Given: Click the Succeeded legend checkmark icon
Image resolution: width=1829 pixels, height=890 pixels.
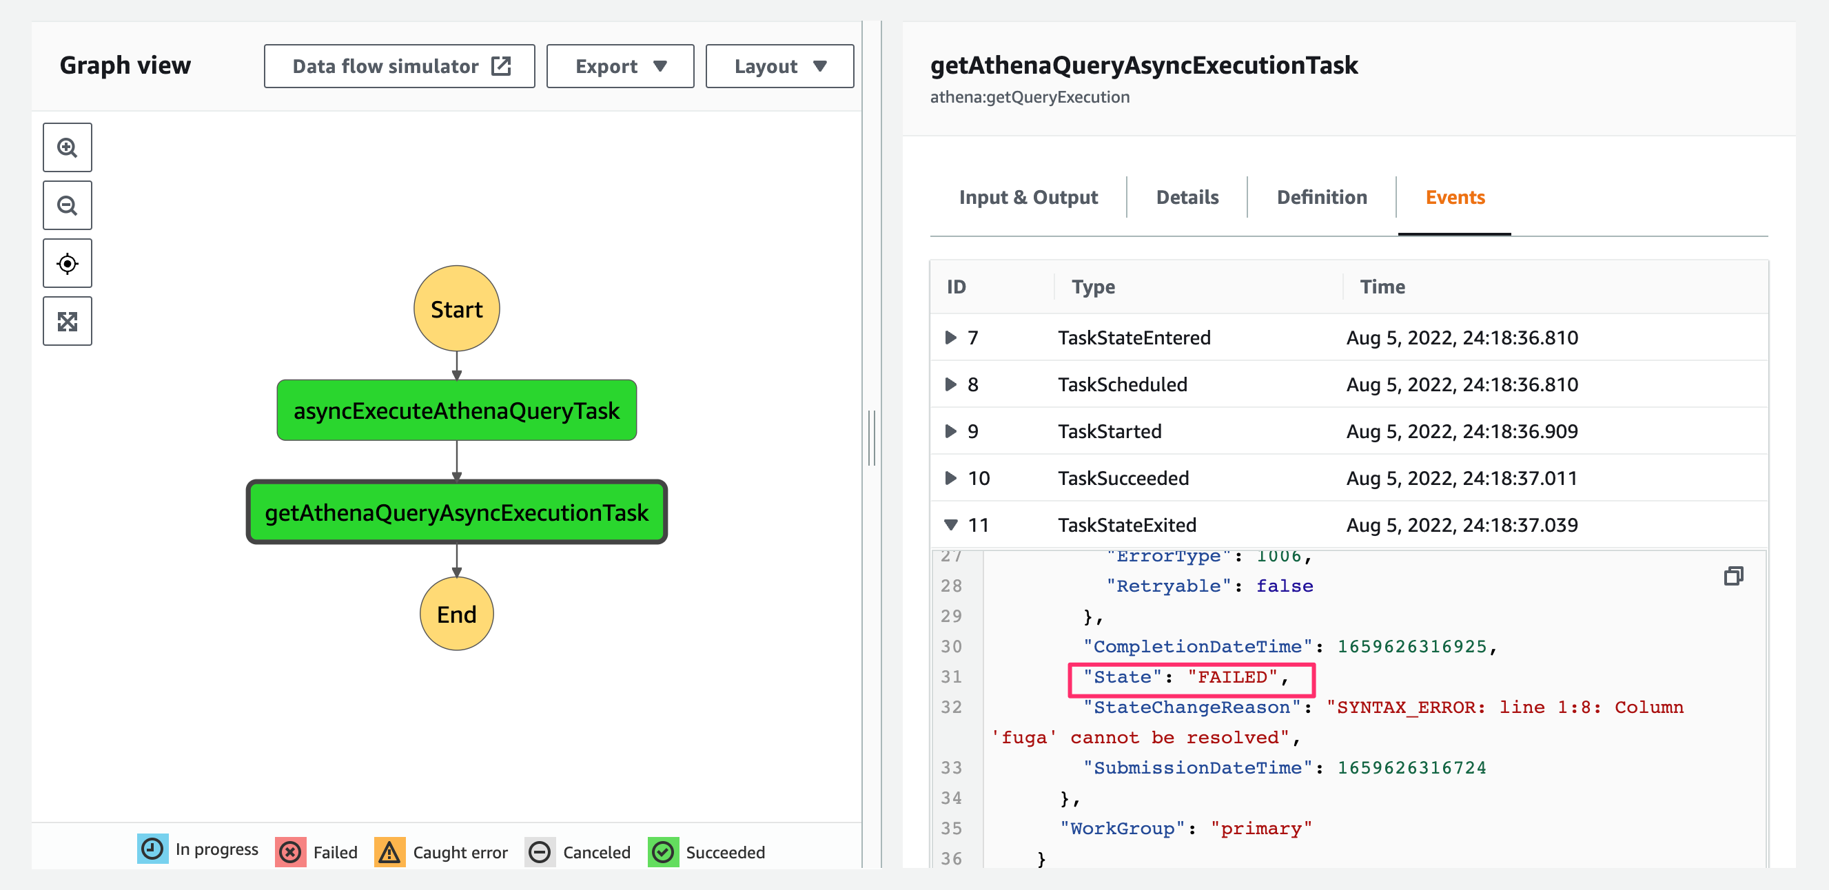Looking at the screenshot, I should (663, 851).
